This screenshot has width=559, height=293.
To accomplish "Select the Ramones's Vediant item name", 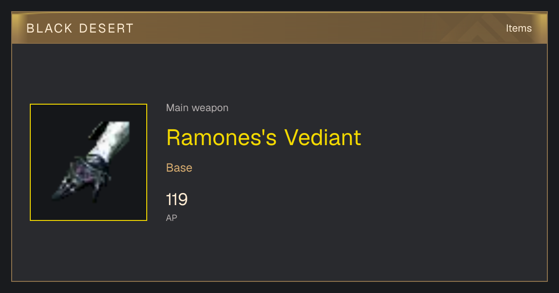I will pos(264,137).
